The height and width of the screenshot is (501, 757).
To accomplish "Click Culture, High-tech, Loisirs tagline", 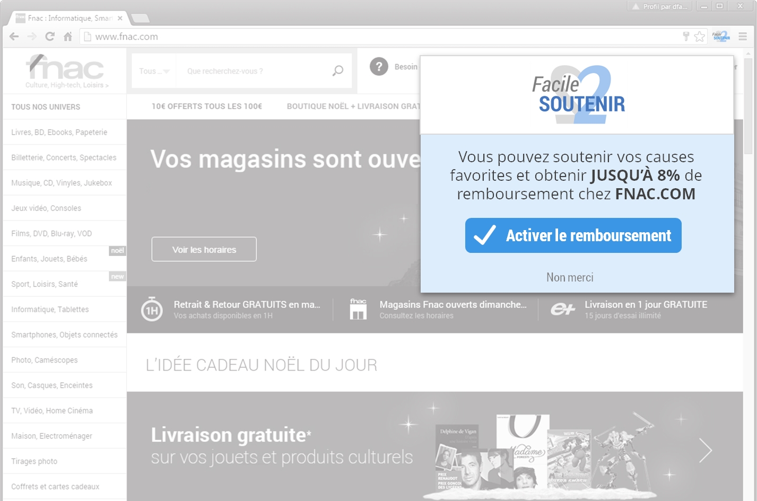I will [67, 85].
